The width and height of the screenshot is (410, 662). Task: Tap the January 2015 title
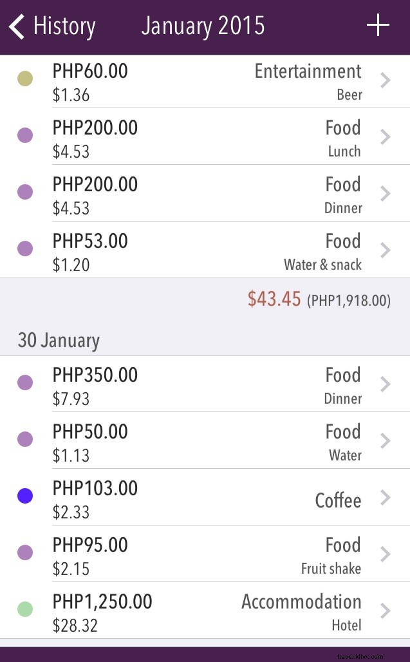(x=203, y=26)
